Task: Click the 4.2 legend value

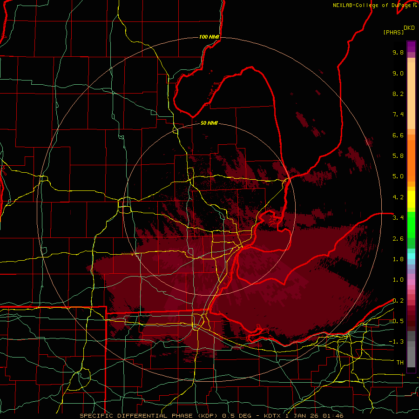Action: click(398, 197)
